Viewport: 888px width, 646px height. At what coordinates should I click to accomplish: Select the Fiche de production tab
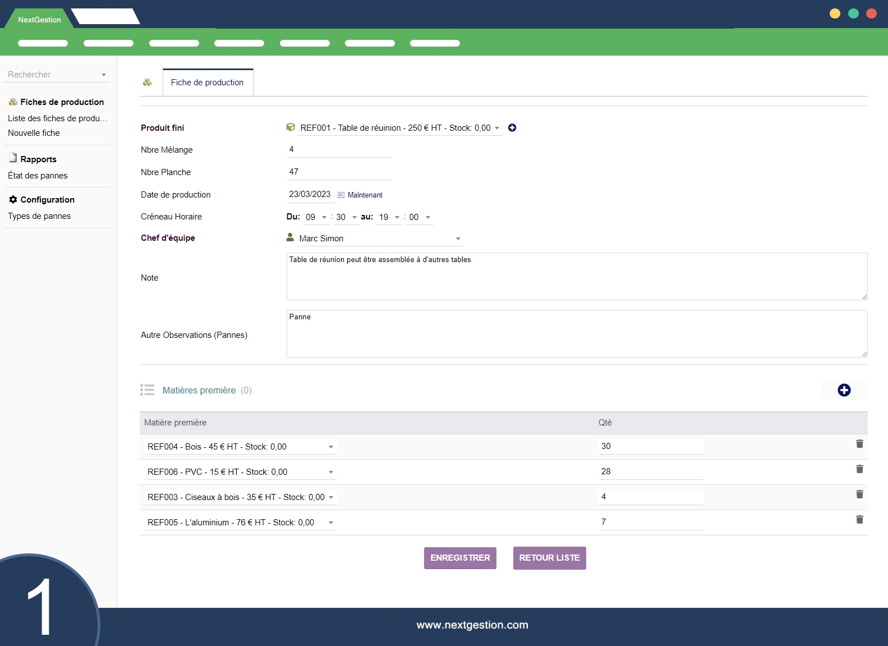click(208, 83)
